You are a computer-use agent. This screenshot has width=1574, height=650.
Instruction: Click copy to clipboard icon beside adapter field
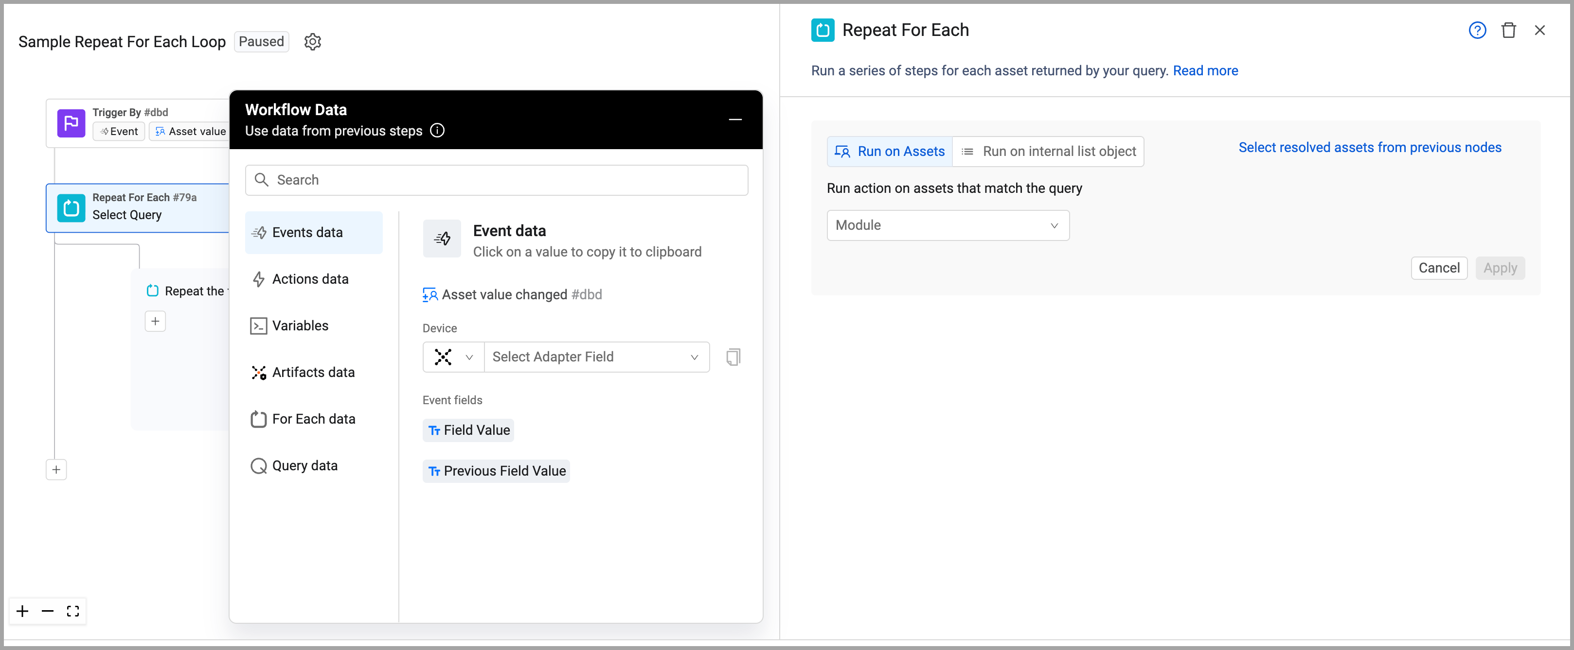tap(733, 357)
